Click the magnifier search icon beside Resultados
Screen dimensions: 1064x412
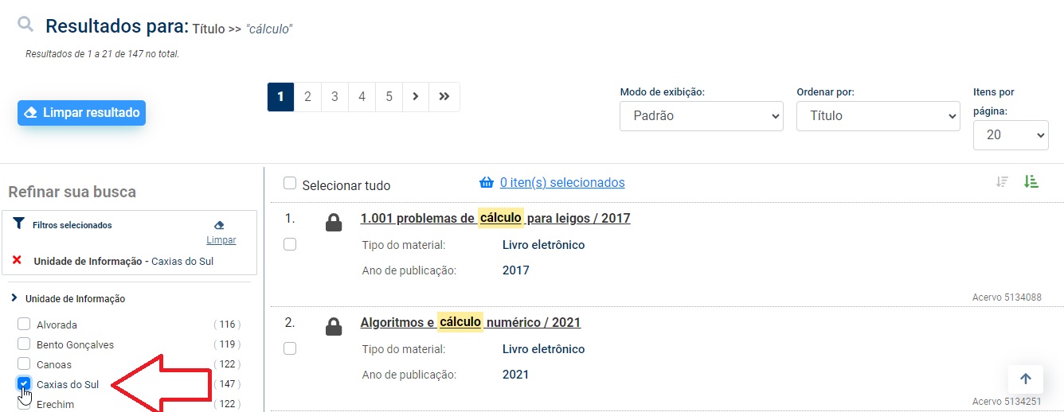(25, 25)
